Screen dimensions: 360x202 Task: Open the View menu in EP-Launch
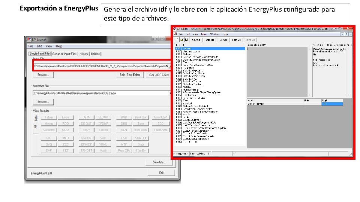(49, 46)
